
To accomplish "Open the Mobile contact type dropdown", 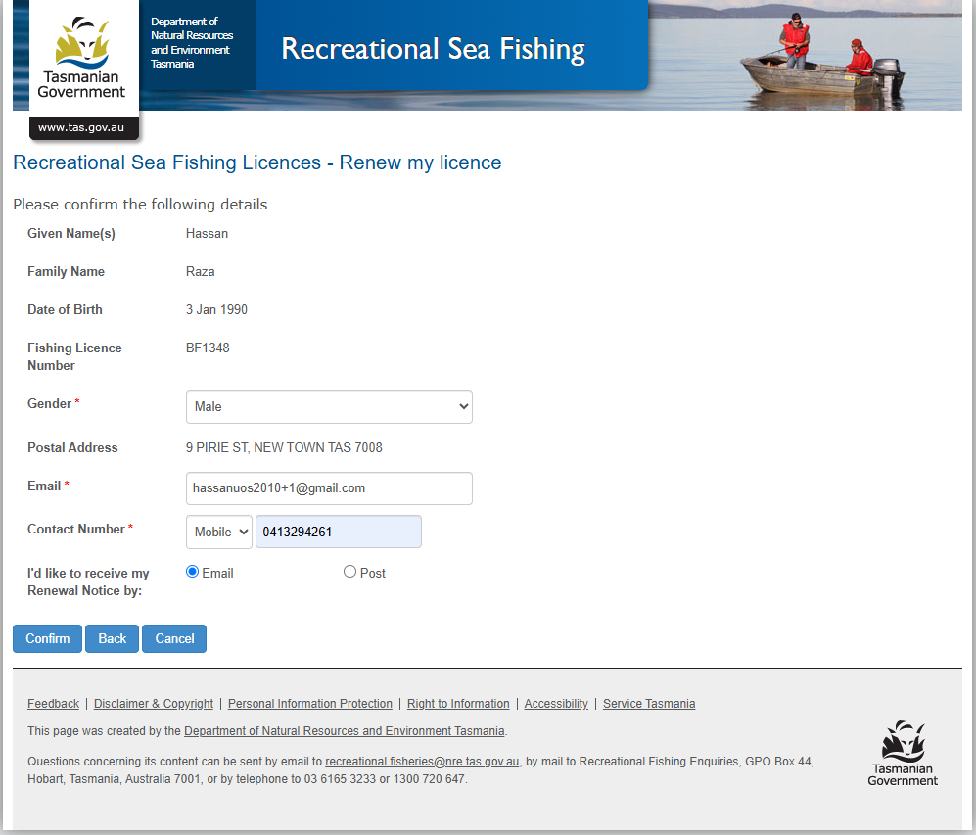I will coord(219,533).
